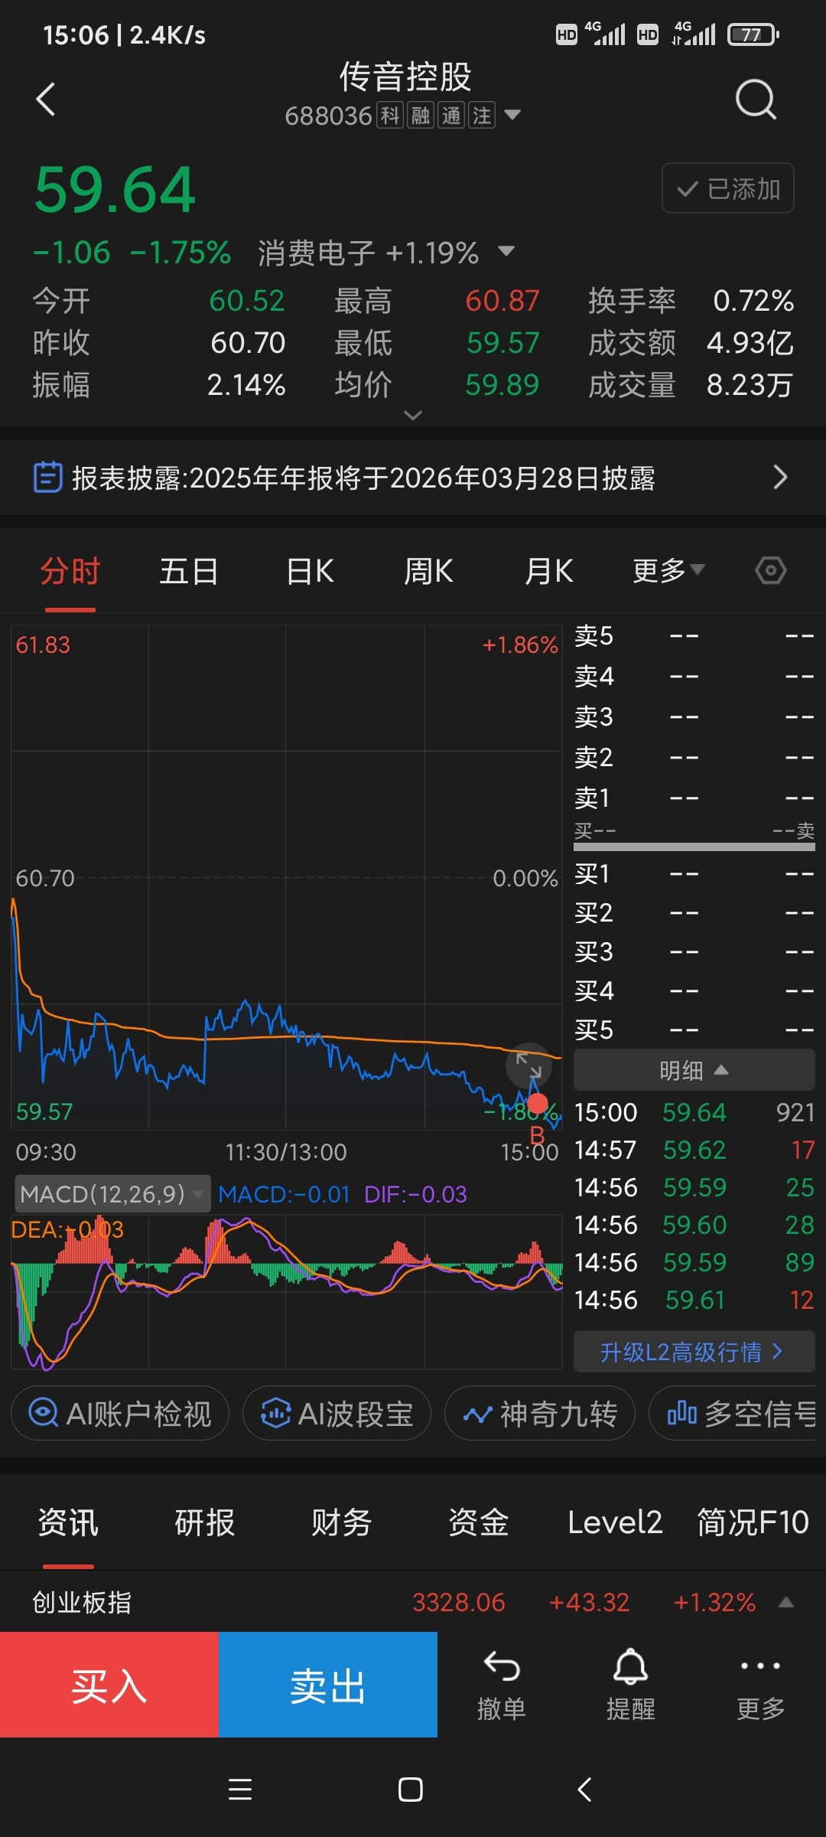Screen dimensions: 826x1837
Task: Collapse the 明细 trade detail toggle
Action: click(x=694, y=1070)
